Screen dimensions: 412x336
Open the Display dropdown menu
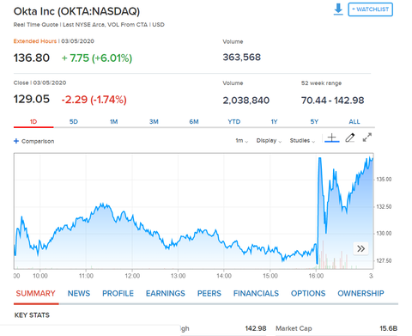(x=269, y=141)
